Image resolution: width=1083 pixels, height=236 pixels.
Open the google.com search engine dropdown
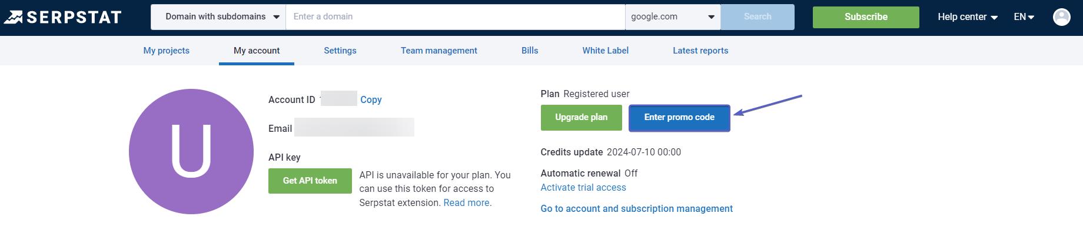point(672,17)
